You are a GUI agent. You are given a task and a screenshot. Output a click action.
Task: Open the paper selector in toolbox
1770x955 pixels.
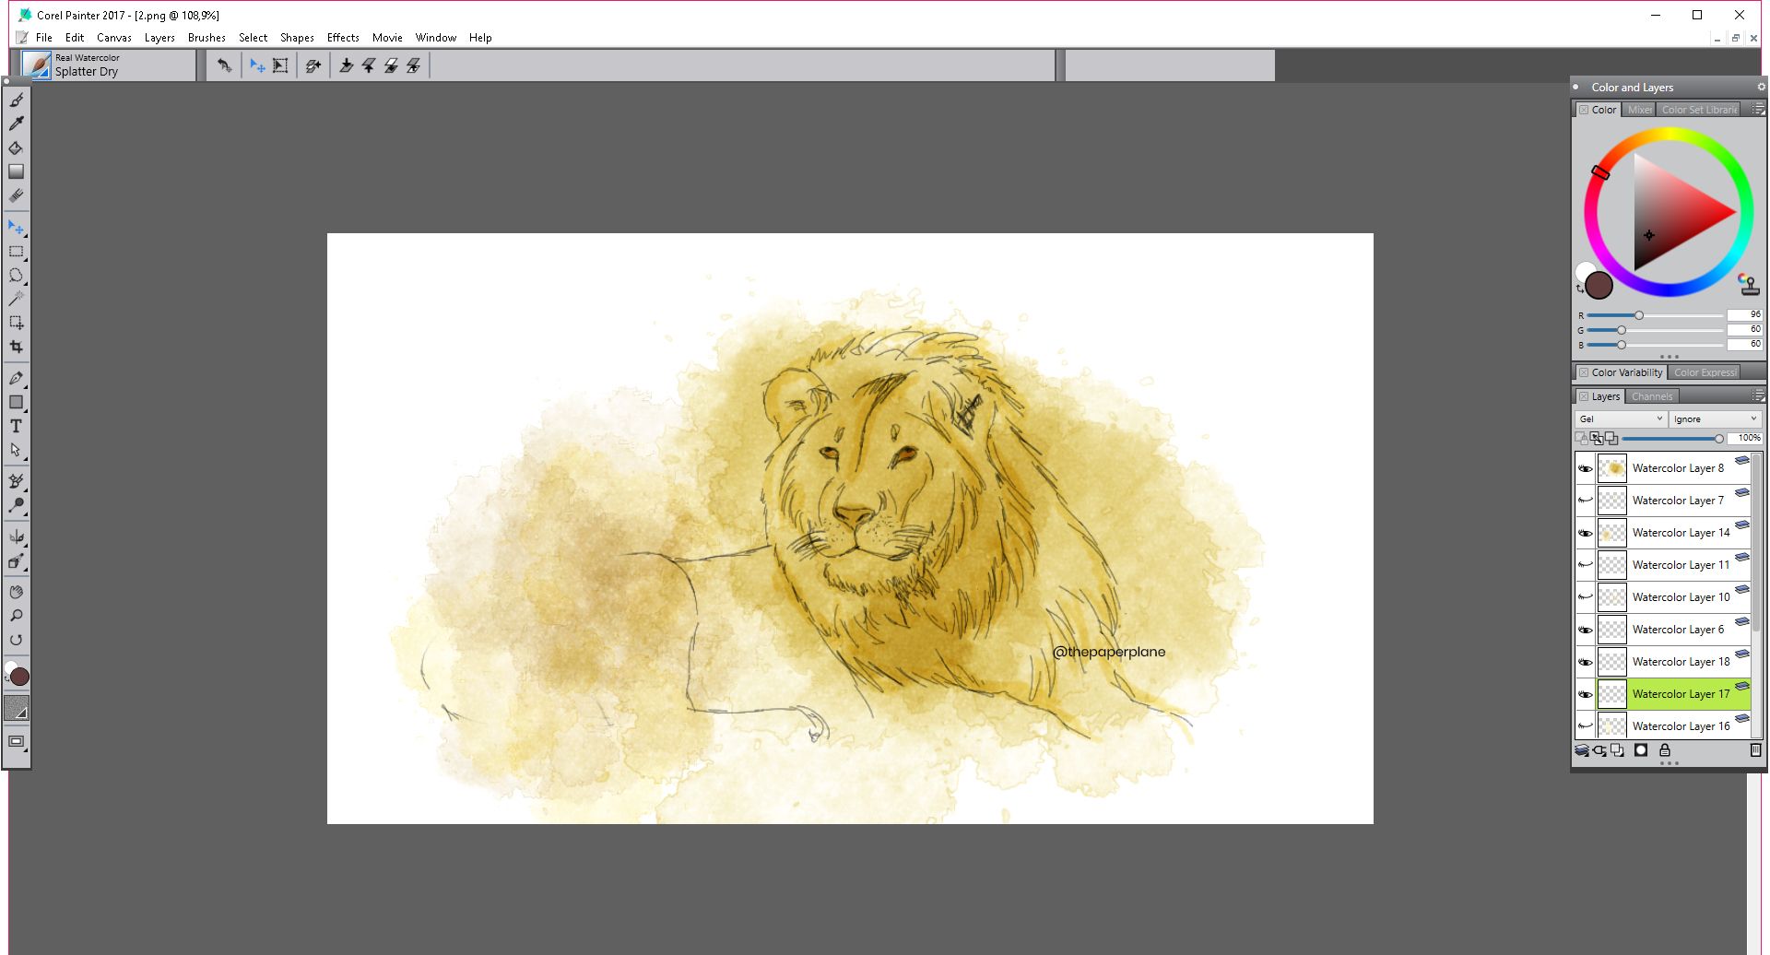(x=16, y=708)
